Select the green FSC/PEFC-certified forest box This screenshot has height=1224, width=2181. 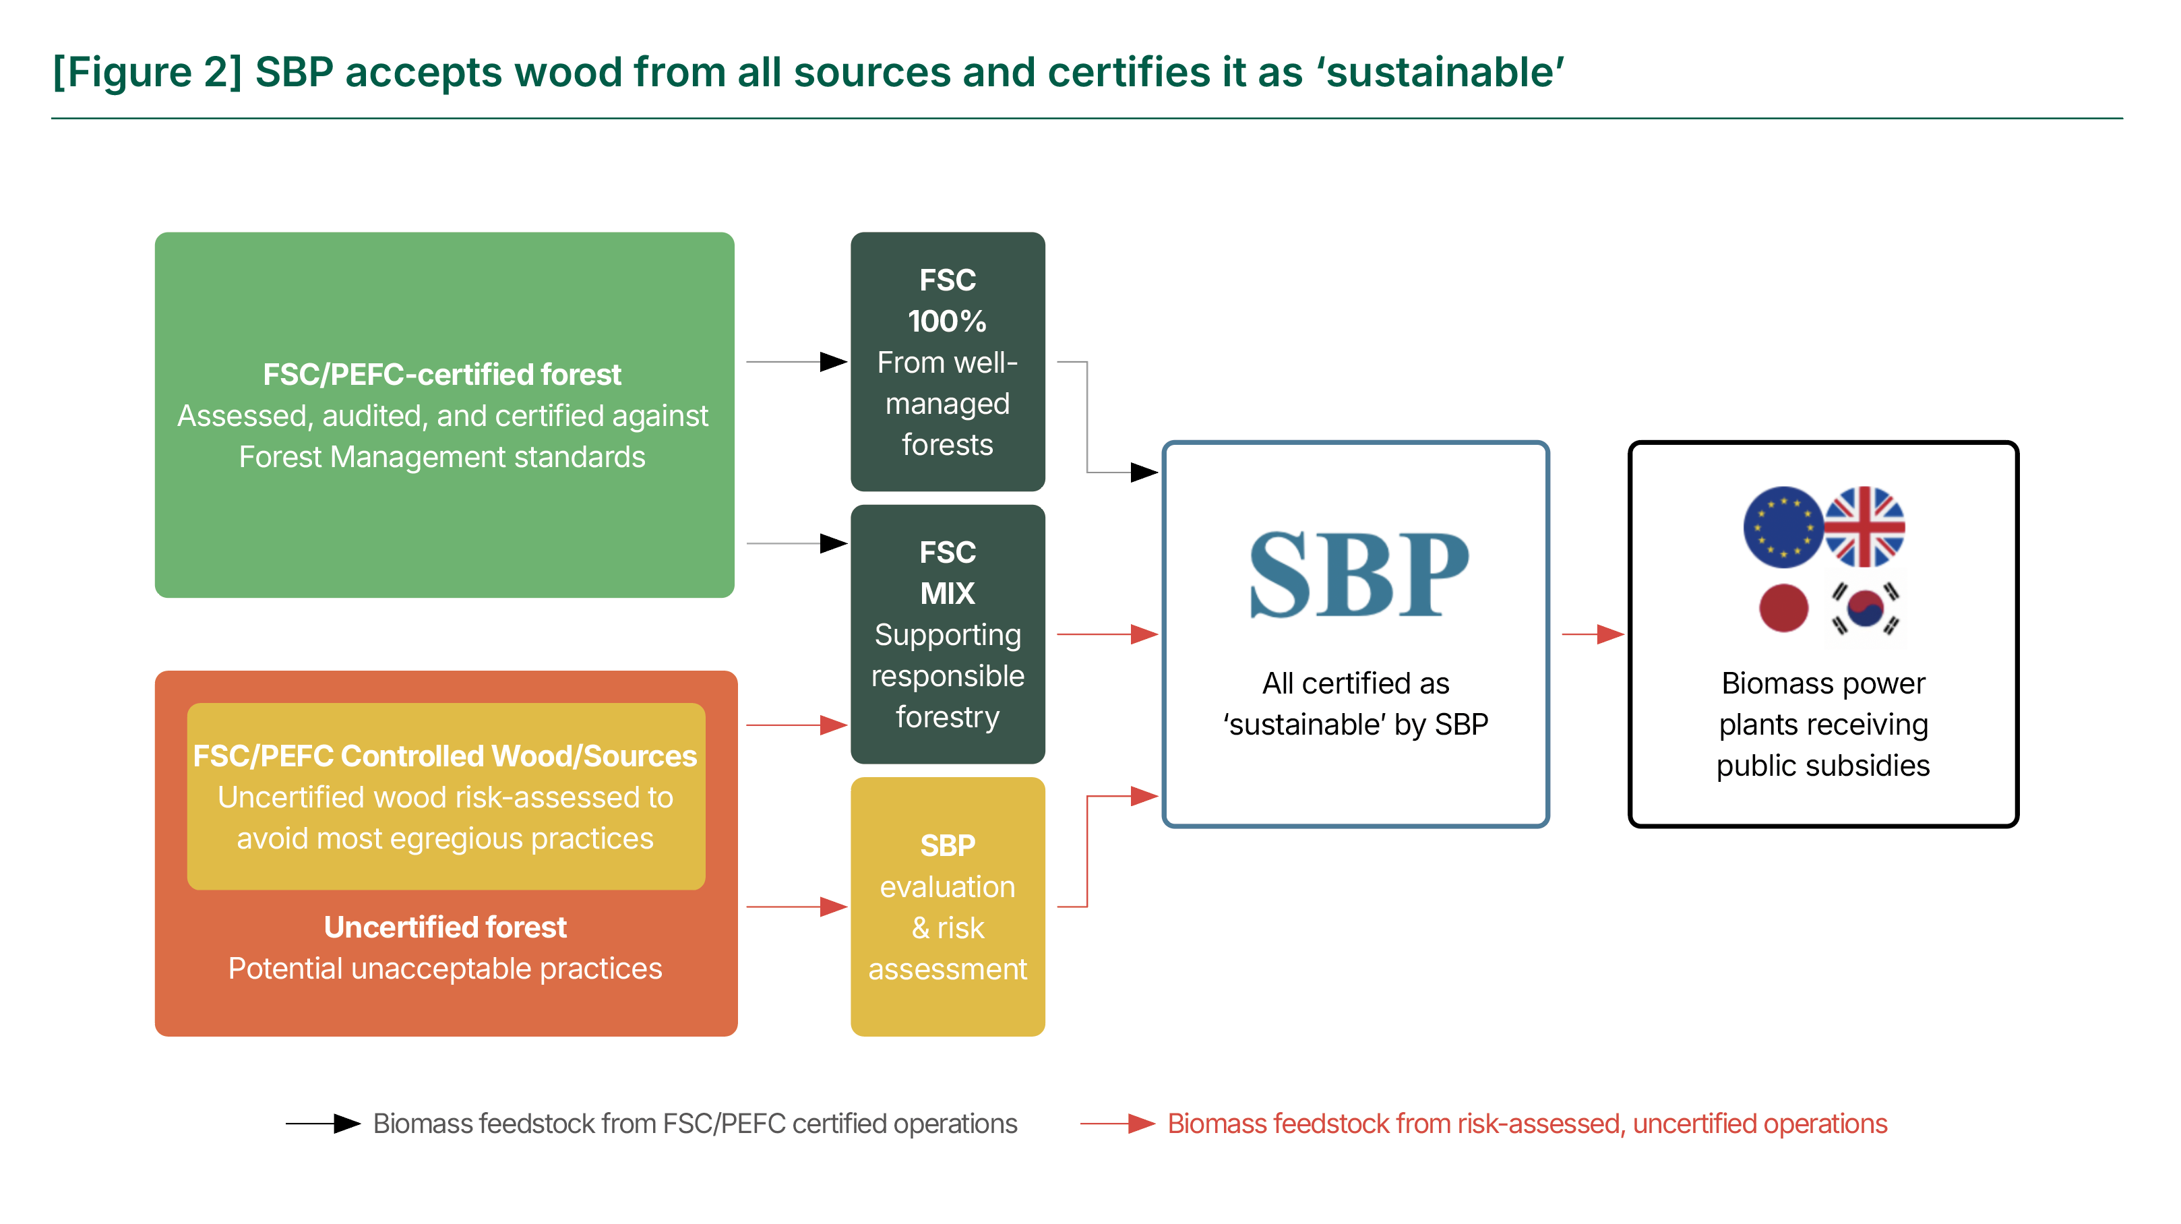point(445,415)
